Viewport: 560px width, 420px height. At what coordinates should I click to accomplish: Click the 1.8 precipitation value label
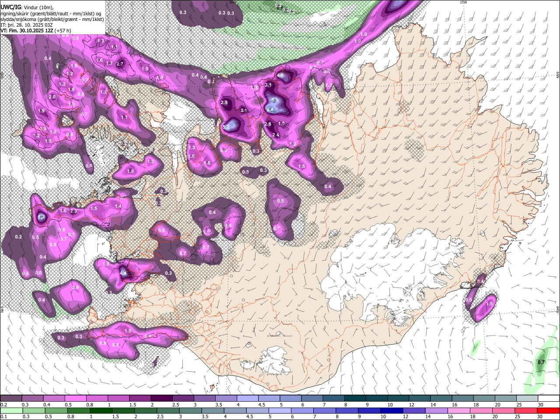tap(130, 171)
